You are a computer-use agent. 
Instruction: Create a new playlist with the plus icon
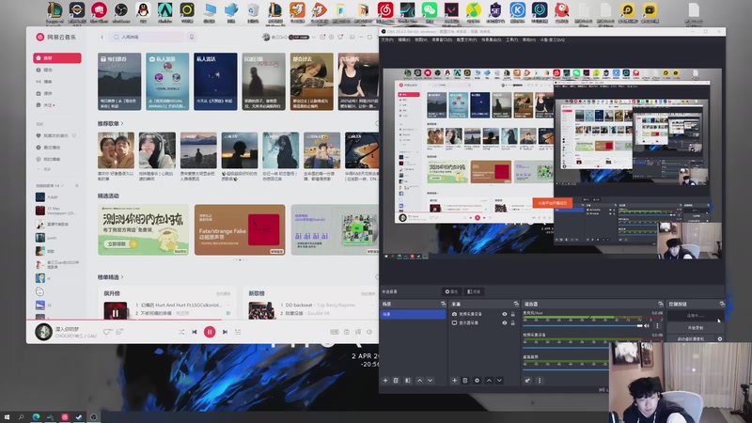click(x=77, y=185)
